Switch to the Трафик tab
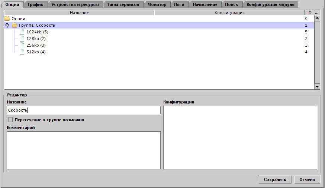 pyautogui.click(x=35, y=4)
